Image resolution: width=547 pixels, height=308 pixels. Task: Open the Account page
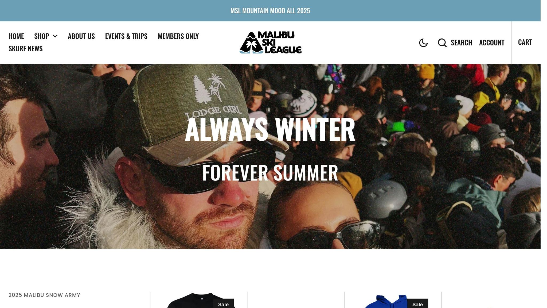click(x=492, y=43)
